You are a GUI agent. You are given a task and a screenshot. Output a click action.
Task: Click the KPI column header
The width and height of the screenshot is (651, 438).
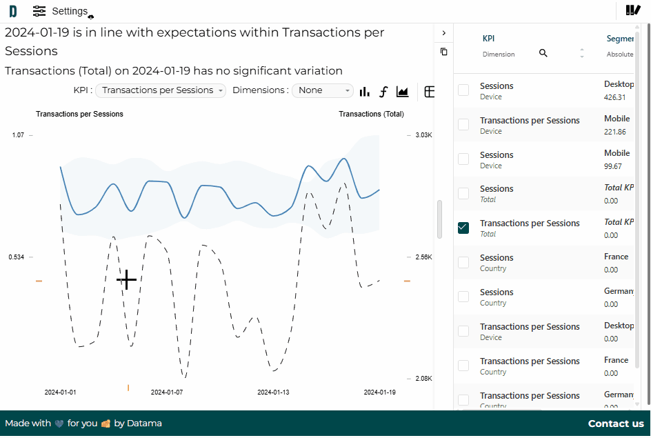(x=488, y=39)
